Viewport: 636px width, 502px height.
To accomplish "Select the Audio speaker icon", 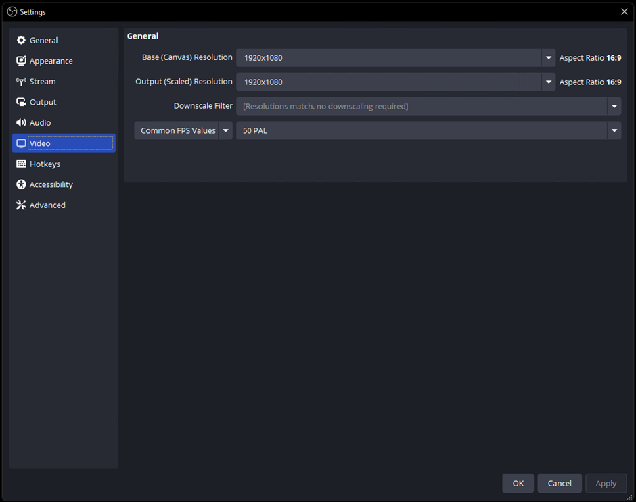I will coord(21,123).
